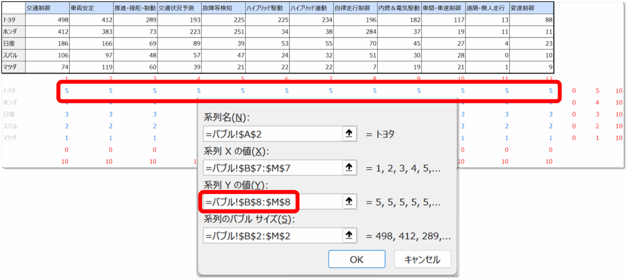The width and height of the screenshot is (628, 280).
Task: Select the マツダ row label in table
Action: click(x=14, y=67)
